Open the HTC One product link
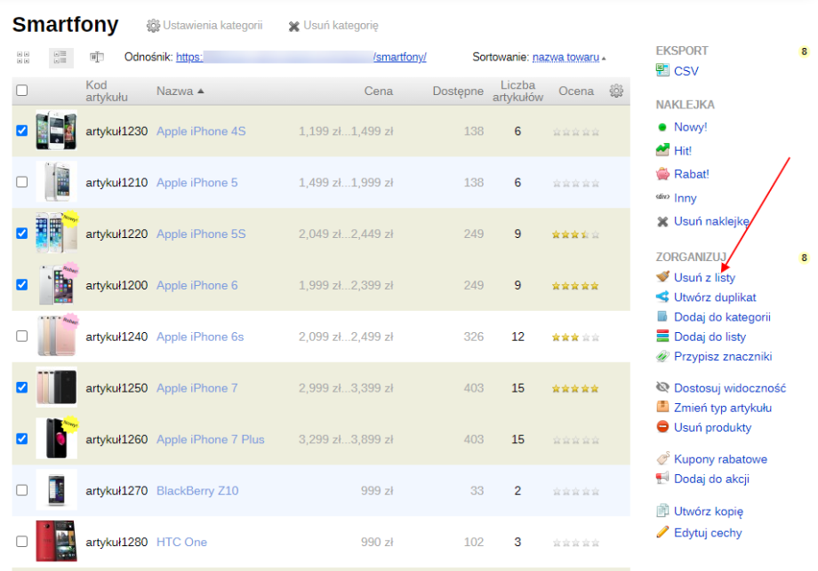818x571 pixels. point(181,543)
